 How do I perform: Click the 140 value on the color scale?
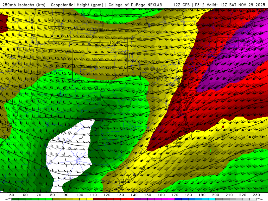click(134, 195)
